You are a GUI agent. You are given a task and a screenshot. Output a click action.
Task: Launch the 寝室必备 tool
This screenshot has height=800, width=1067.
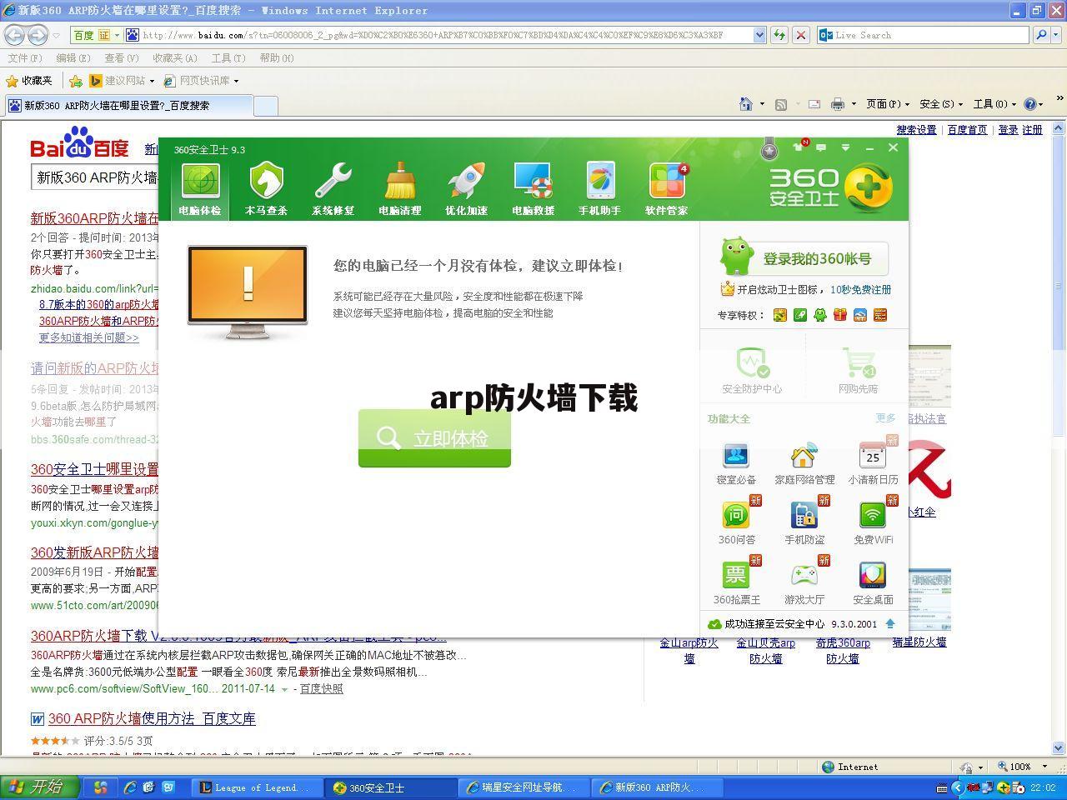coord(736,463)
